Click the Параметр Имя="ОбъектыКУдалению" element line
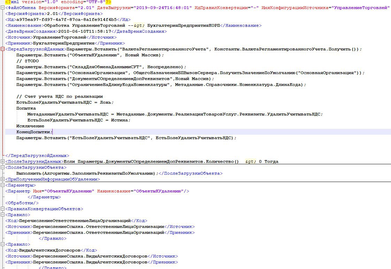 [97, 191]
